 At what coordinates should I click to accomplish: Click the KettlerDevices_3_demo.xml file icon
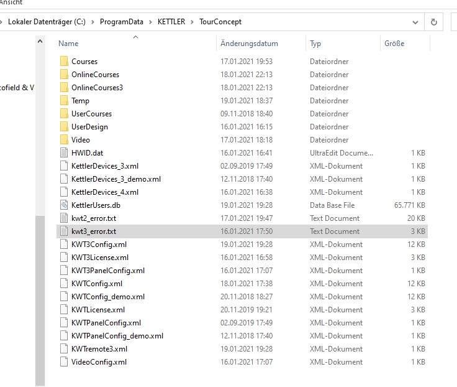tap(64, 179)
